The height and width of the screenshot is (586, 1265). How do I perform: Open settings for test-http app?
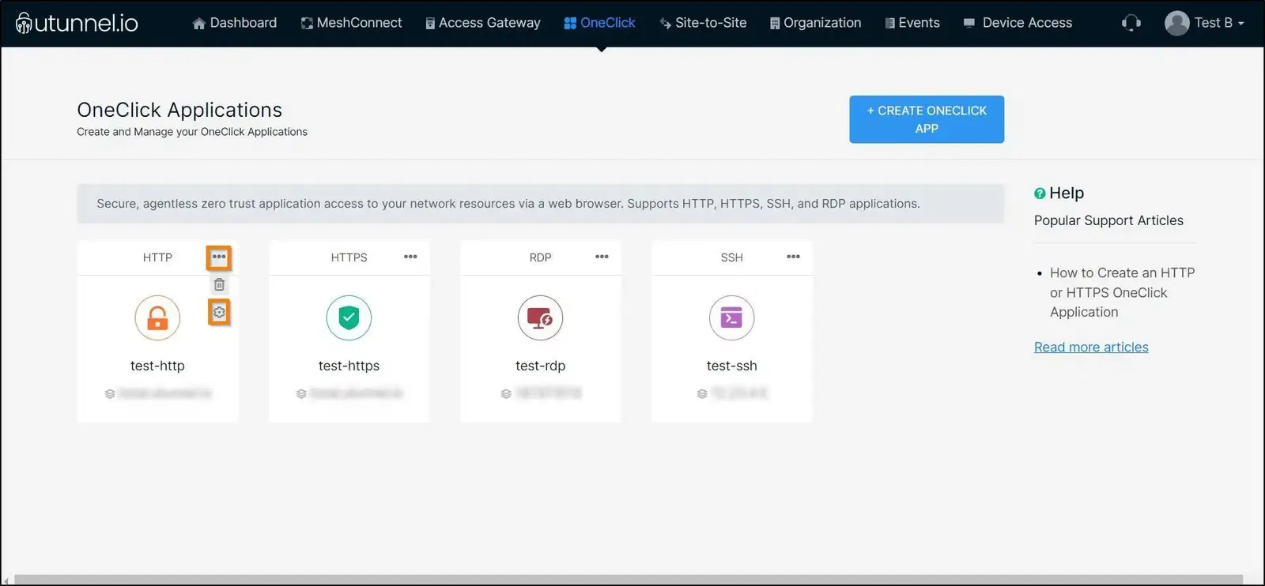(219, 313)
